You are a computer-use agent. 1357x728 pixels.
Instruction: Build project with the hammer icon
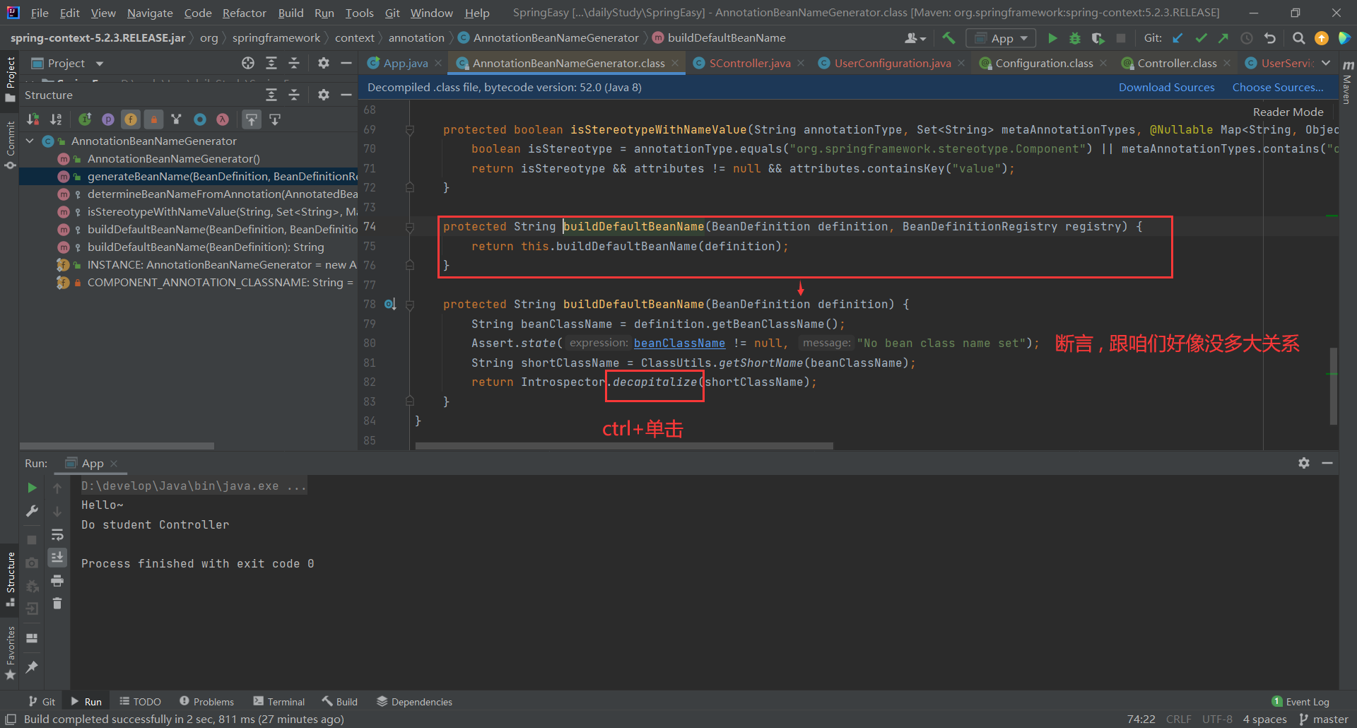pos(948,38)
